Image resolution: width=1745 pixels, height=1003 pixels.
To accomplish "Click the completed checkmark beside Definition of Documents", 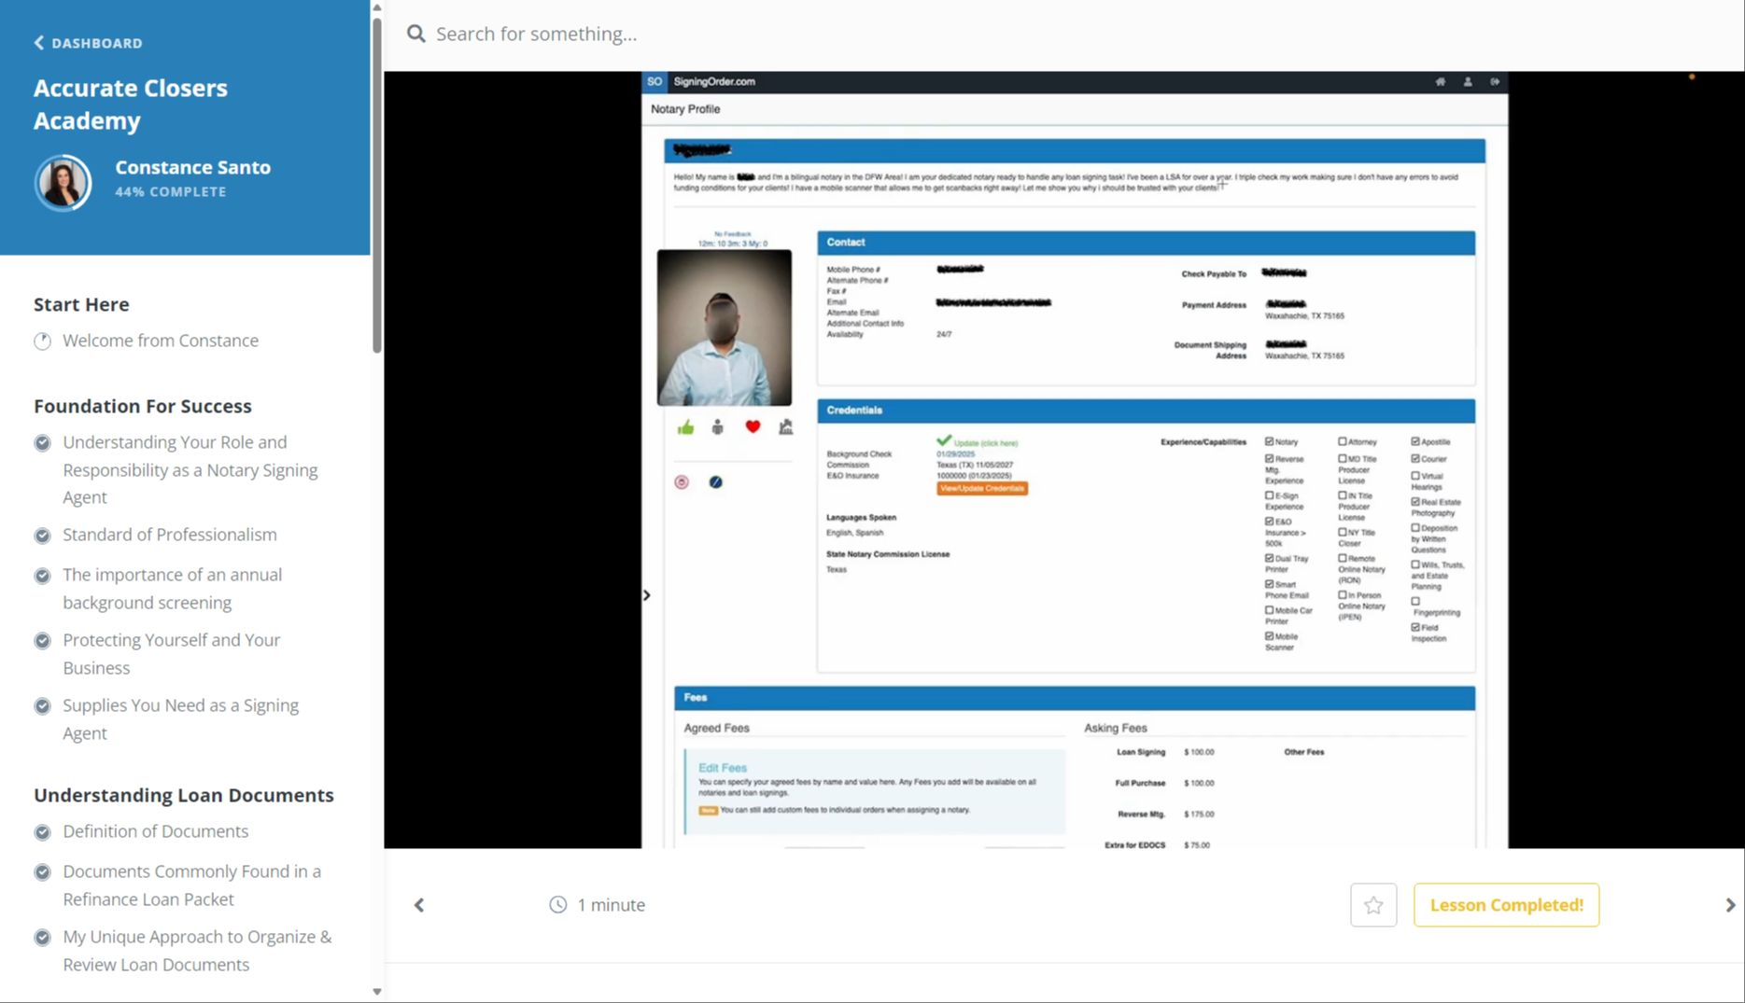I will (x=42, y=832).
